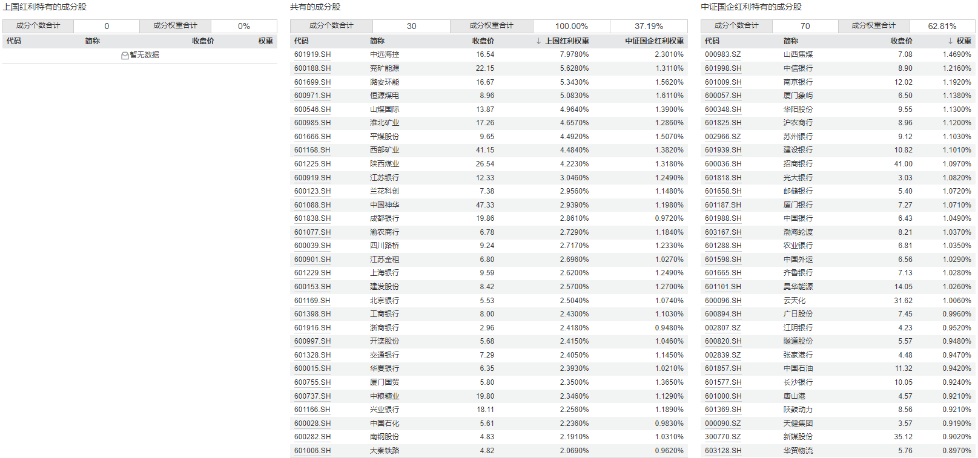The image size is (978, 458).
Task: Select the 中国石油 stock name
Action: pos(798,368)
